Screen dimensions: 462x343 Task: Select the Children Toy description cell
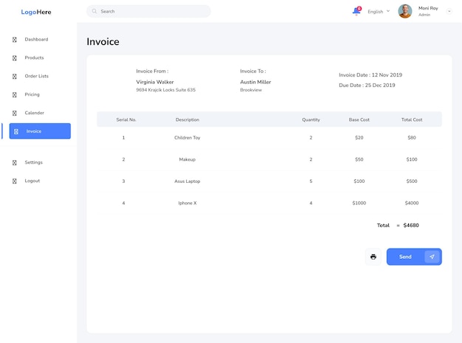[x=187, y=137]
